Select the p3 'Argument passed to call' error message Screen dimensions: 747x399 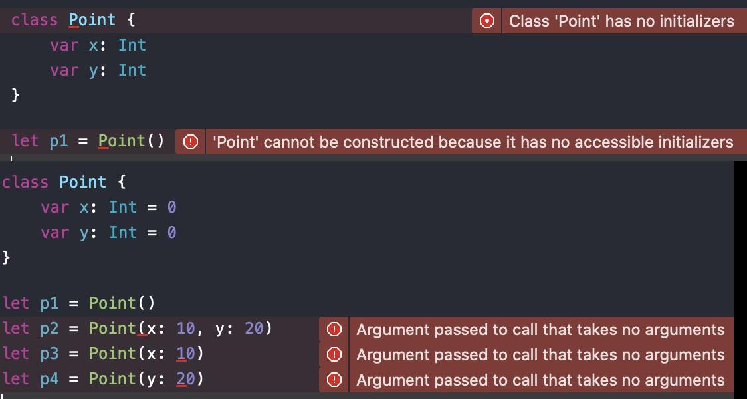(x=541, y=354)
